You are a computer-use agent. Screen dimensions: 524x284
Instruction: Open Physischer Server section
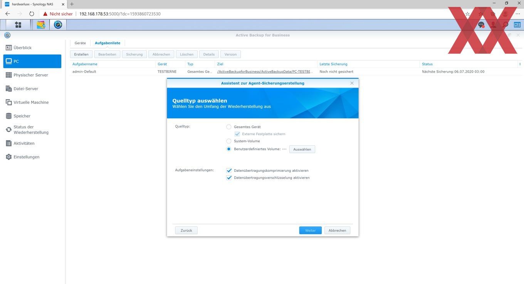(32, 75)
